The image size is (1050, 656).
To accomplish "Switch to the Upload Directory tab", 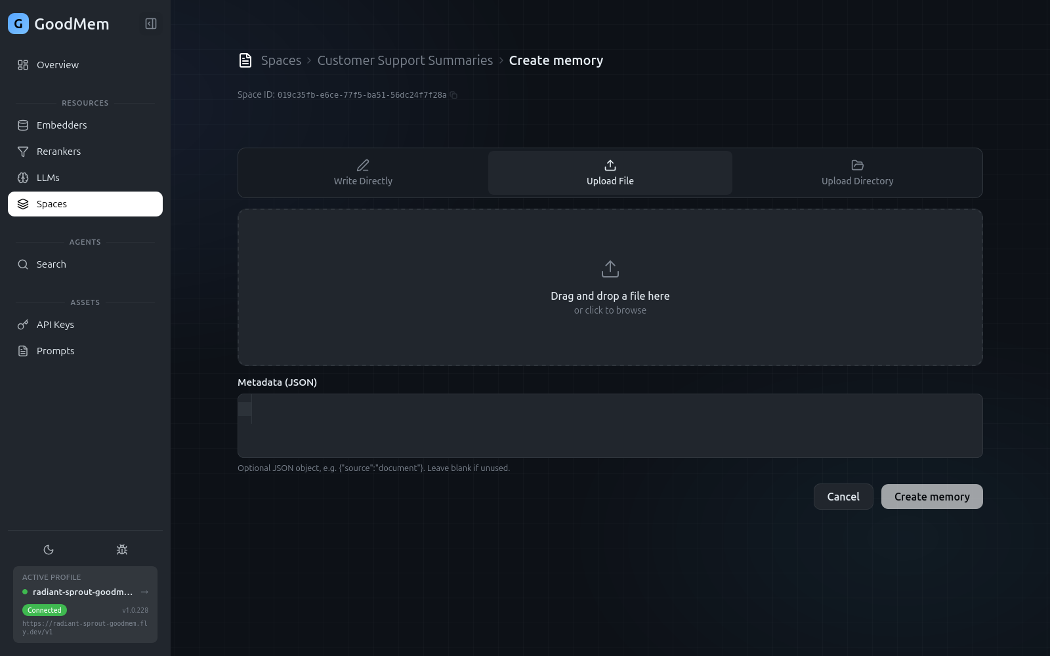I will point(857,173).
